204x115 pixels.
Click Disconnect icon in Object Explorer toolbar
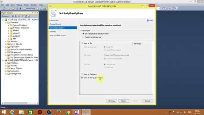point(16,16)
